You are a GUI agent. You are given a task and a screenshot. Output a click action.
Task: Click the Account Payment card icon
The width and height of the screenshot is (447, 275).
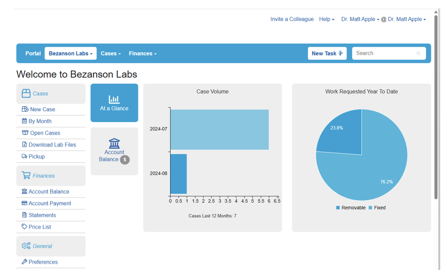pyautogui.click(x=24, y=204)
